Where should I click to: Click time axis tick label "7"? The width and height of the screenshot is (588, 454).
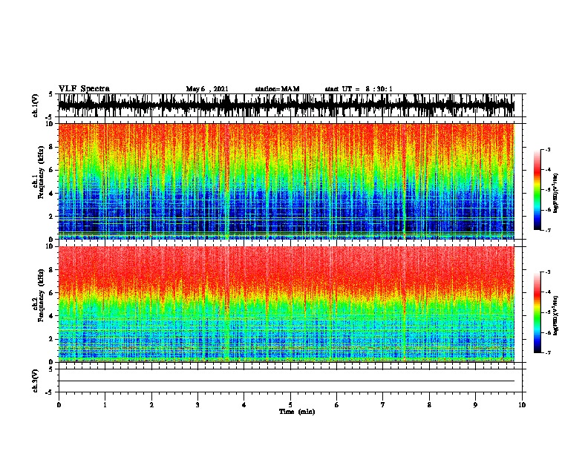click(x=383, y=405)
